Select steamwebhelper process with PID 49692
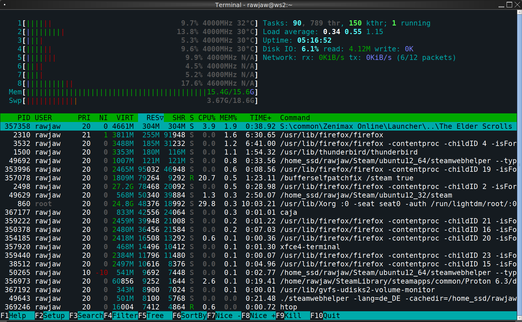The image size is (522, 322). click(259, 161)
